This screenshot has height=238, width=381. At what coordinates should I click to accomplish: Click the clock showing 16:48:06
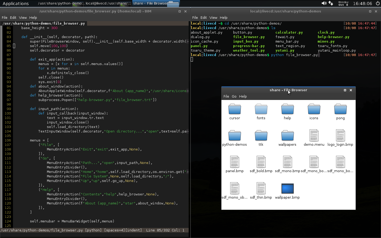362,3
